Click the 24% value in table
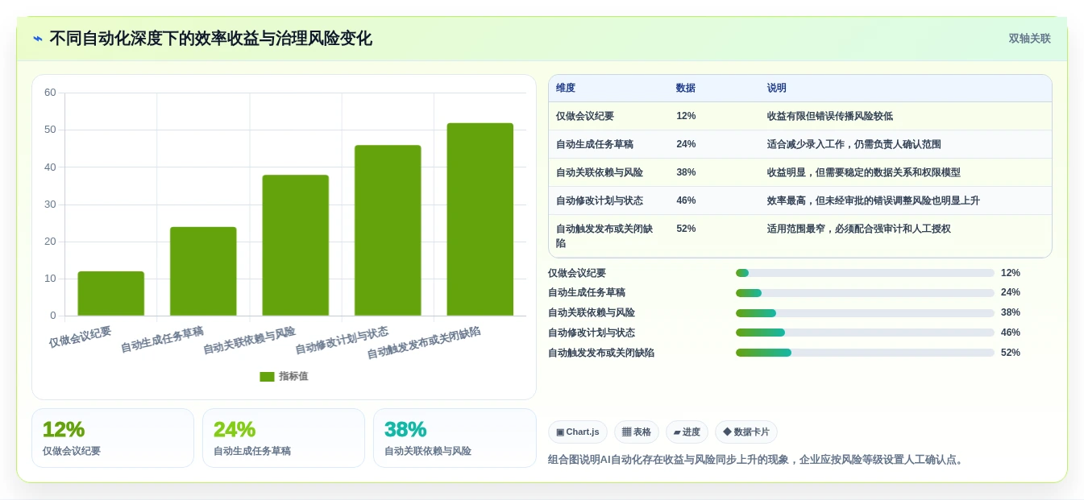Viewport: 1084px width, 500px height. [686, 144]
